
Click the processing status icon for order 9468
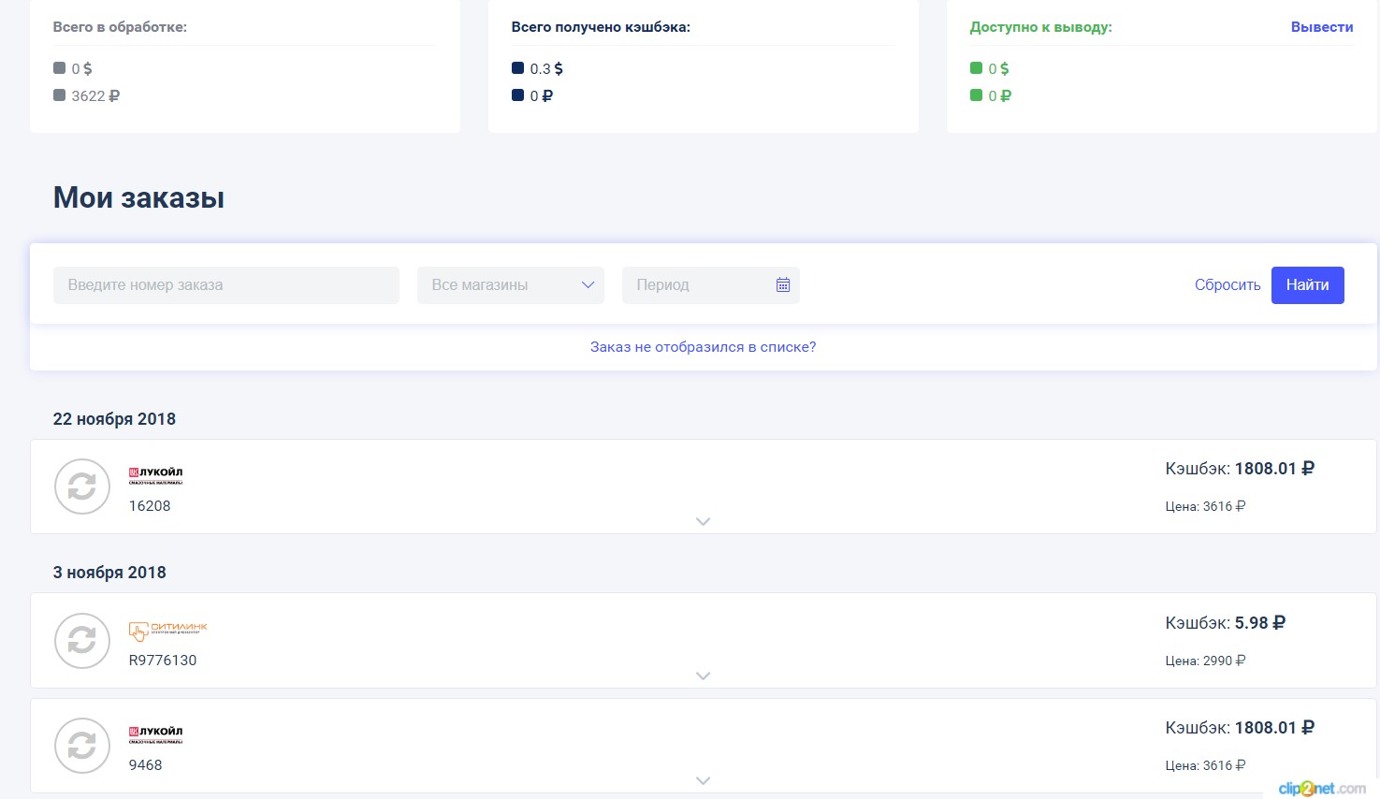coord(82,746)
